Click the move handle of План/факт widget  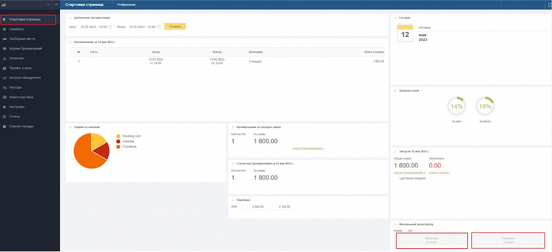(x=233, y=200)
